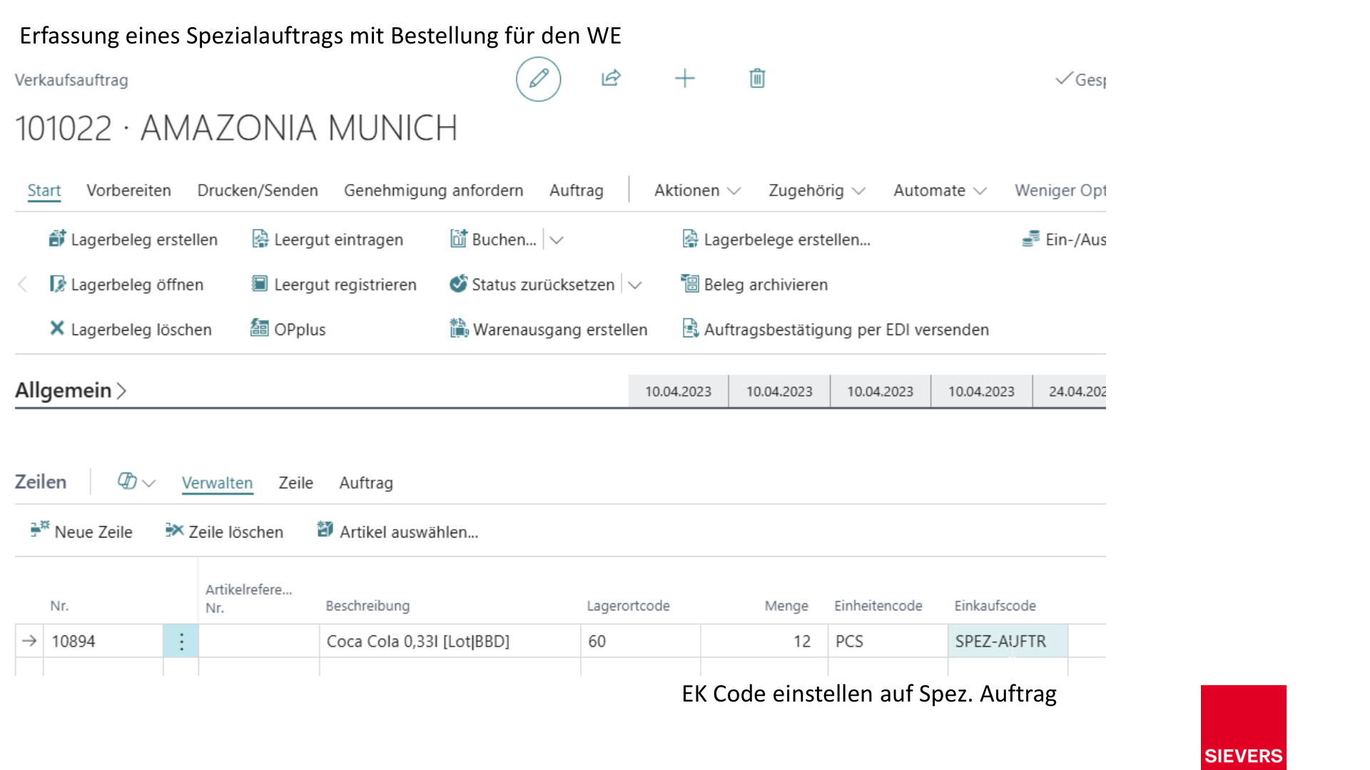
Task: Open OPplus
Action: 288,329
